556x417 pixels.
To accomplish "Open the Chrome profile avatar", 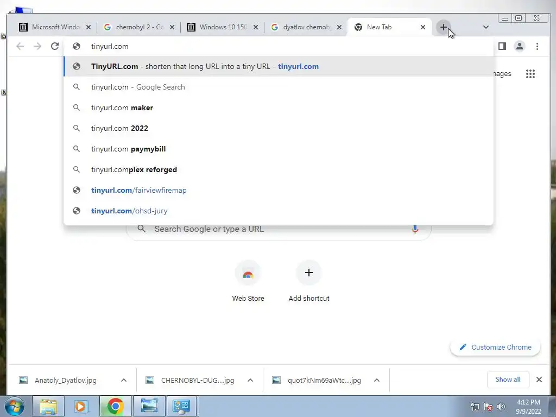I will [x=520, y=46].
